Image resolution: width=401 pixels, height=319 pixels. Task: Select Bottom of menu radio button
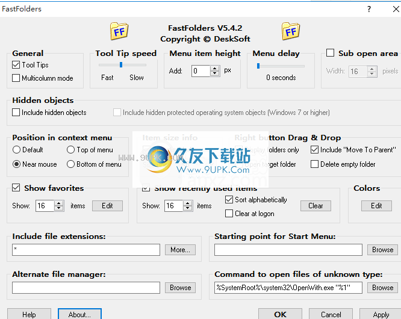coord(70,164)
